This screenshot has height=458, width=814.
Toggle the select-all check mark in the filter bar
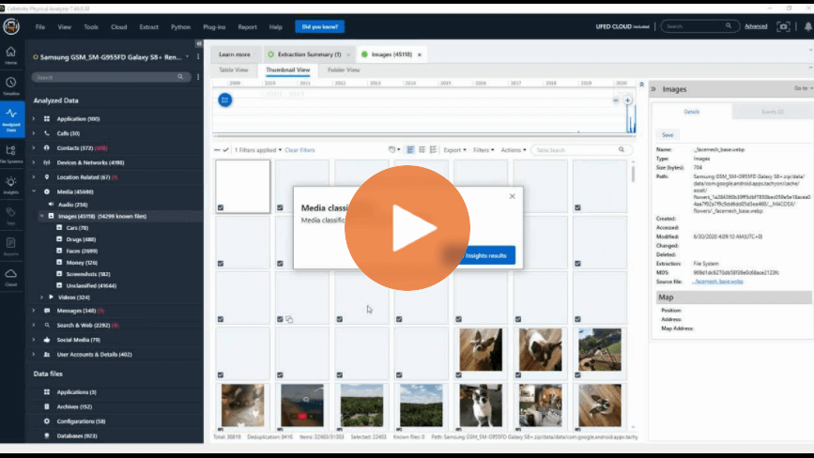point(226,150)
